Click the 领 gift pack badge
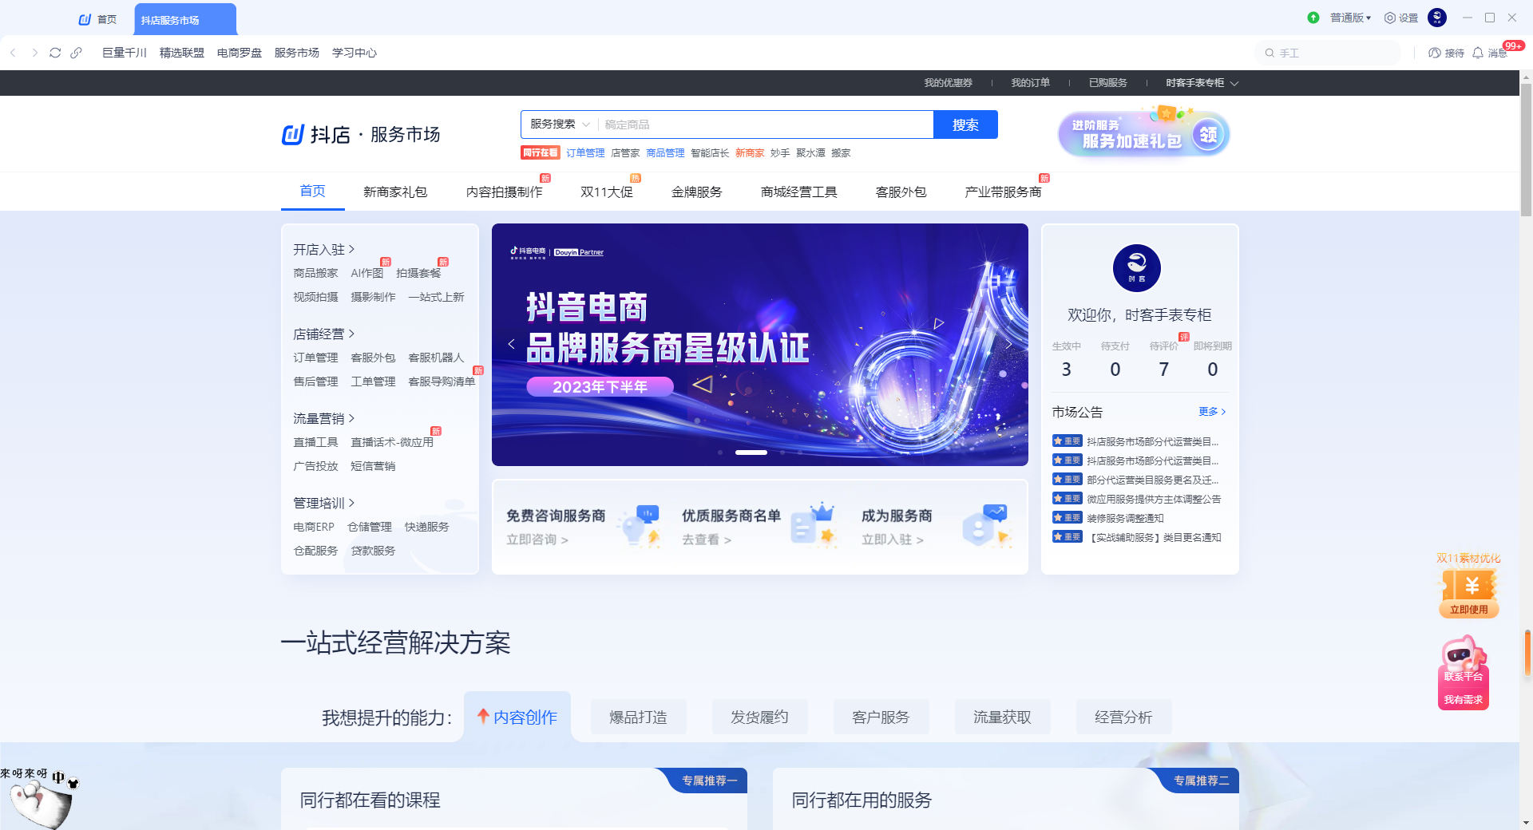Viewport: 1533px width, 830px height. pos(1208,134)
